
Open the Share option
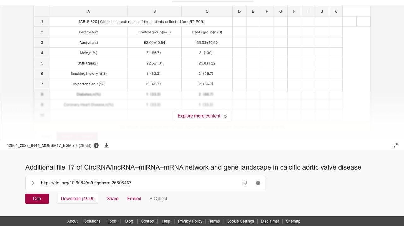(113, 199)
